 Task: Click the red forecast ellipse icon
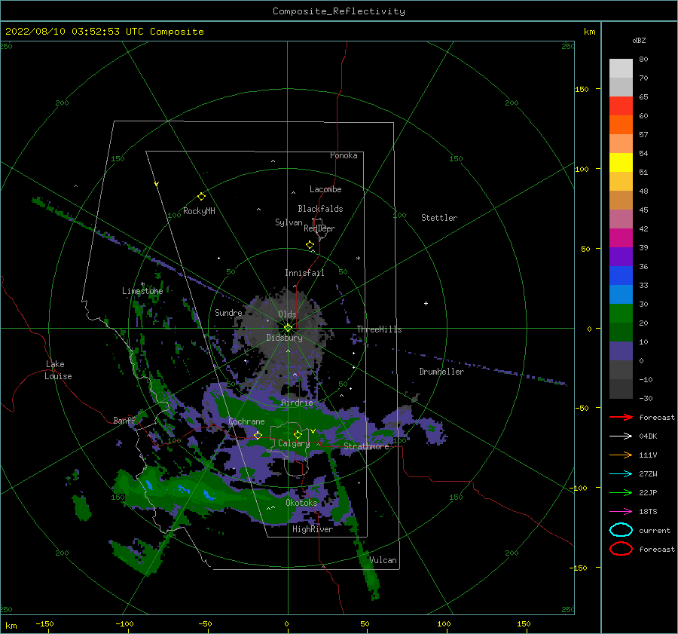(621, 549)
